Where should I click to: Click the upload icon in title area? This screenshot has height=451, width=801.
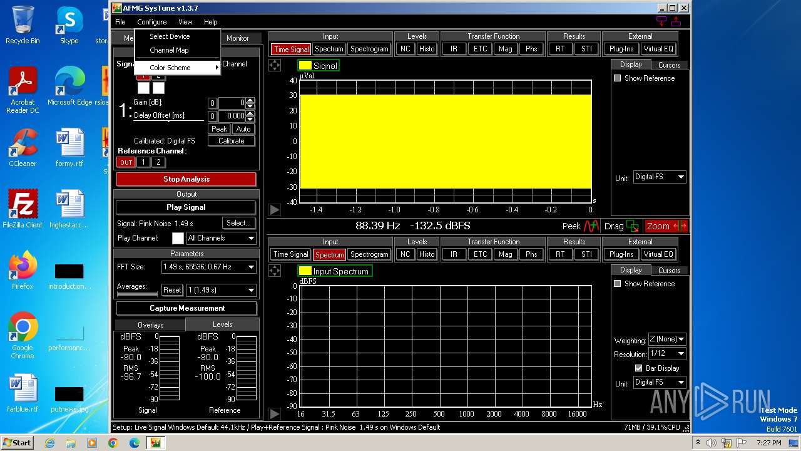coord(676,21)
